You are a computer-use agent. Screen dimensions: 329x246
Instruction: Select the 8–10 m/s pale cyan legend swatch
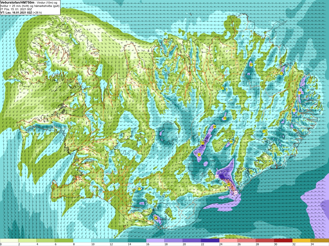(x=83, y=241)
